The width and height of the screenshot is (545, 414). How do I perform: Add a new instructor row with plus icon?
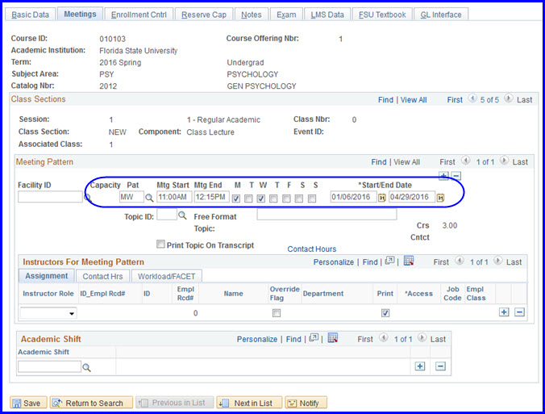[504, 312]
